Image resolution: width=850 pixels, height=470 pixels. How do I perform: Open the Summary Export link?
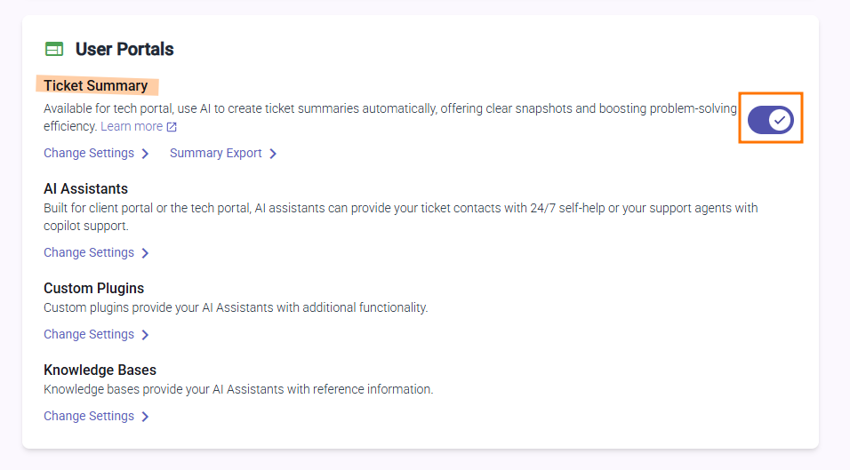(215, 153)
